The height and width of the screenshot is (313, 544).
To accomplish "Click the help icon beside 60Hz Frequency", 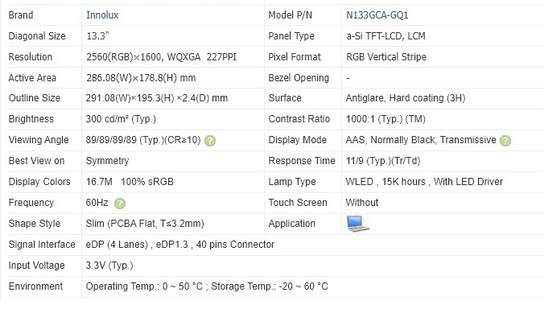I will click(x=120, y=203).
